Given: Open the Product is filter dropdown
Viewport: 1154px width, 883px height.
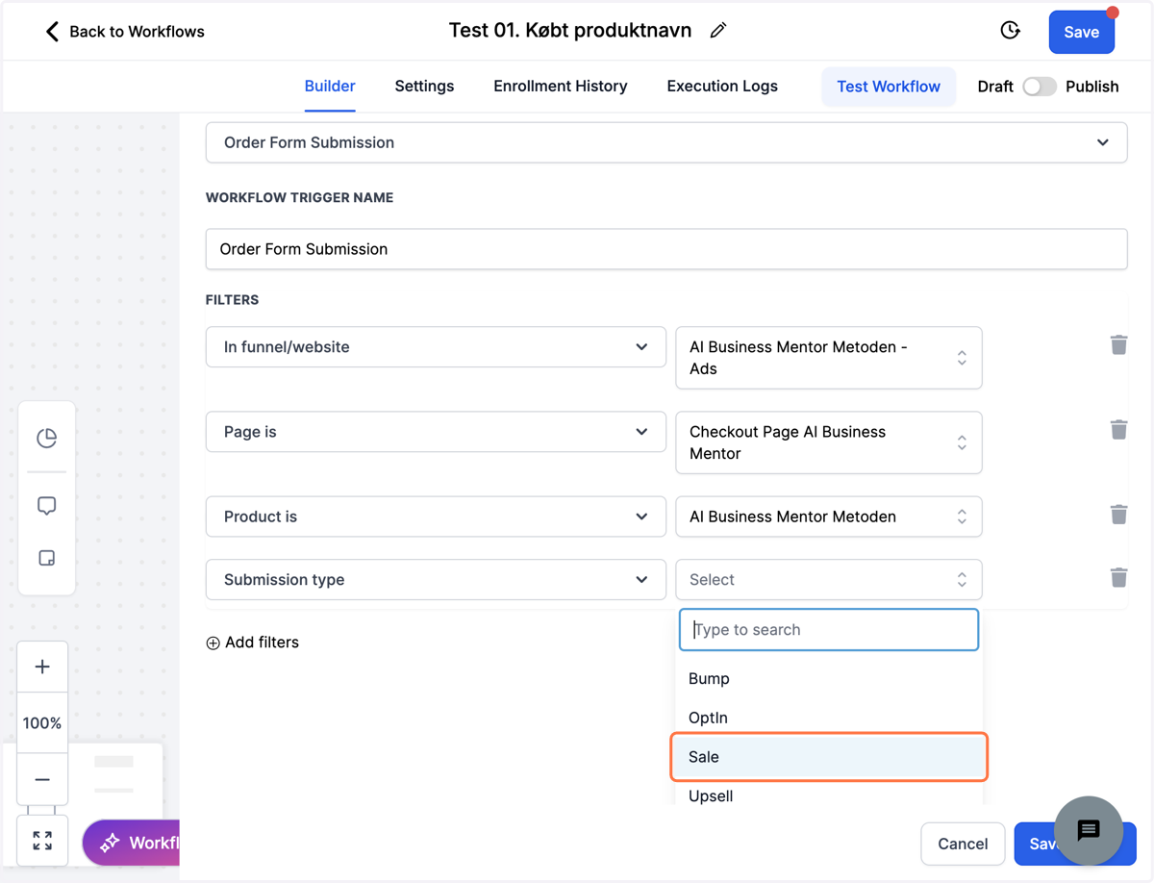Looking at the screenshot, I should (x=436, y=517).
